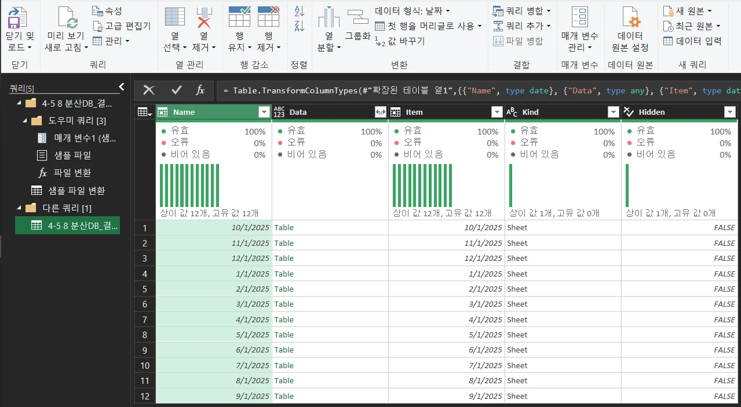Open the Kind column filter dropdown

613,112
